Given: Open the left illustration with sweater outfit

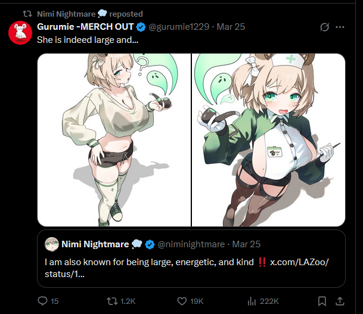Looking at the screenshot, I should pyautogui.click(x=114, y=140).
